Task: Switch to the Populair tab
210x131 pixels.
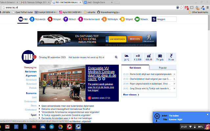Action: pos(163,68)
